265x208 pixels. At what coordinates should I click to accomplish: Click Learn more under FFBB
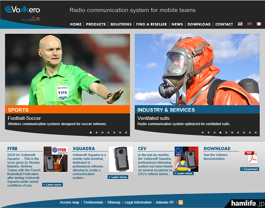click(x=53, y=185)
